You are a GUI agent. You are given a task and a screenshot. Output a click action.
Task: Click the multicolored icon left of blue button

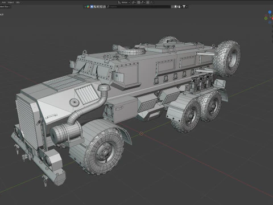tap(88, 7)
